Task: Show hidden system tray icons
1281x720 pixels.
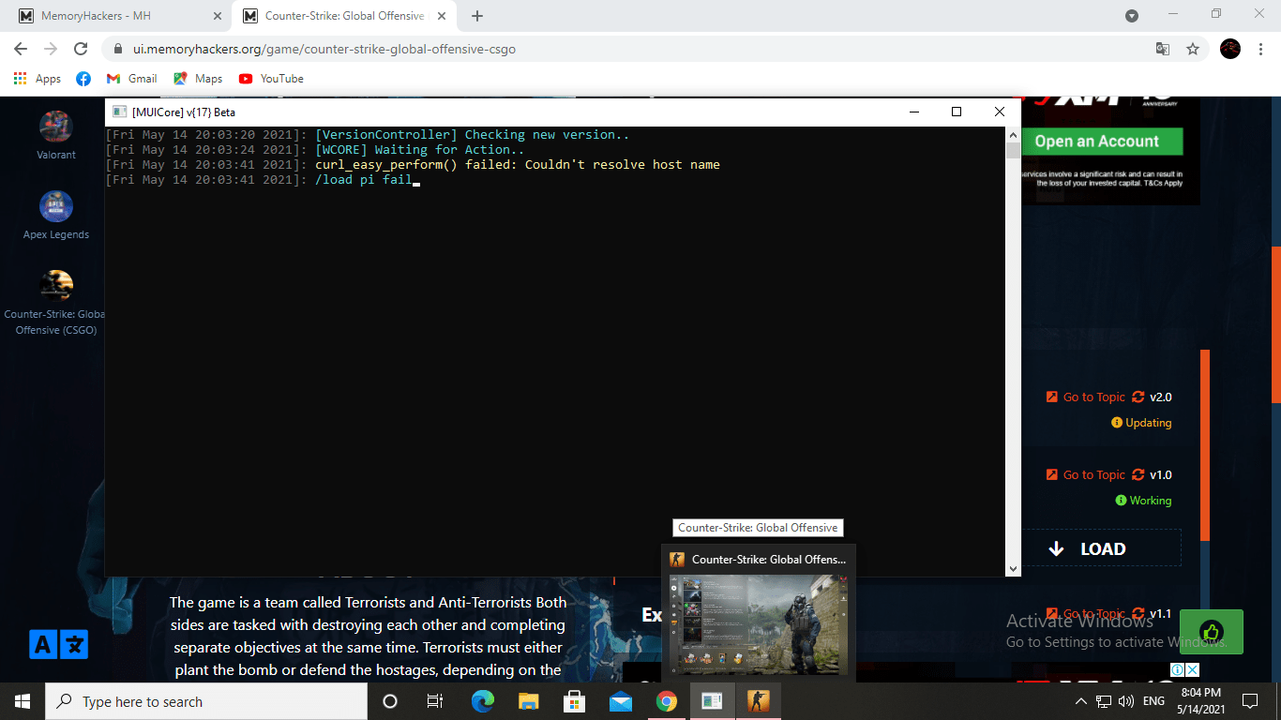Action: (1081, 701)
